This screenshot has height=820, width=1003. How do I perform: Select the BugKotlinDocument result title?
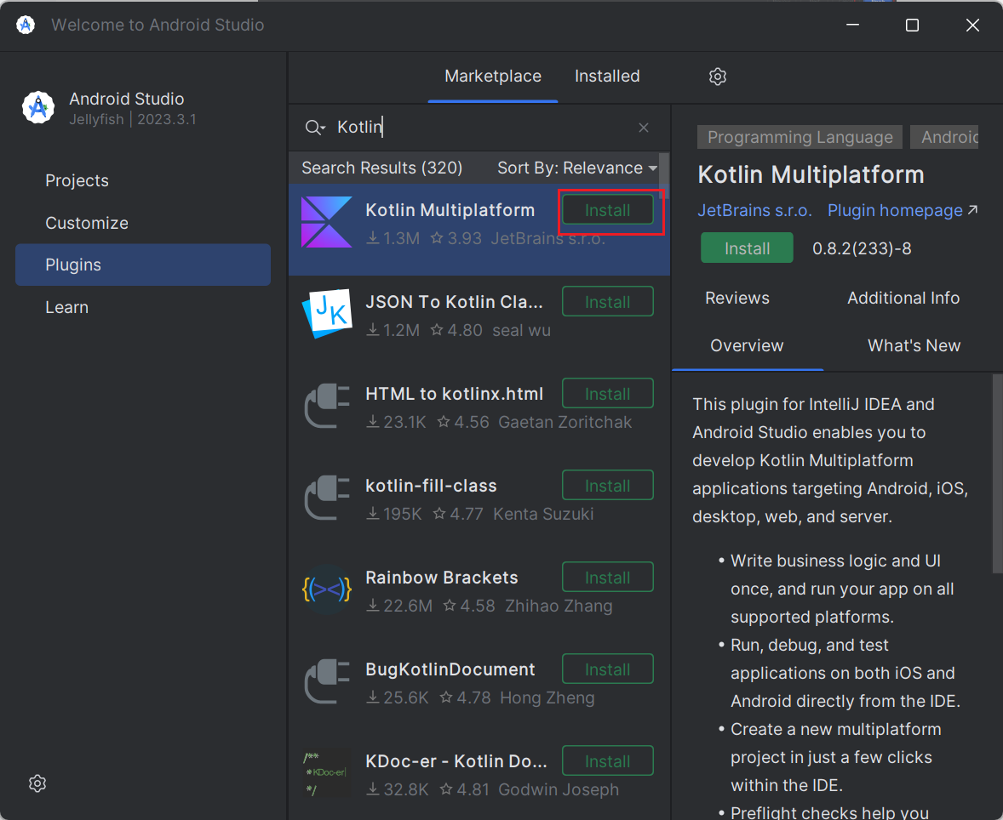pos(450,669)
